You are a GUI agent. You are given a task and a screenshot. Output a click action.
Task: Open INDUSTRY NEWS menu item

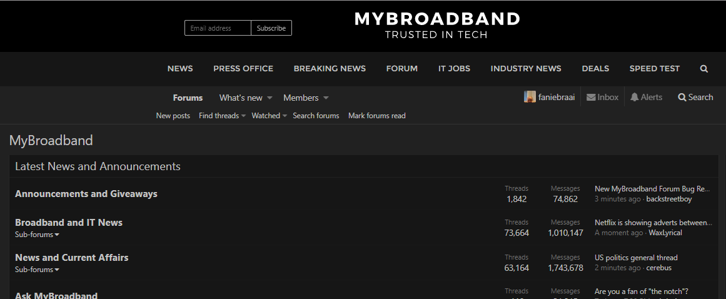click(x=526, y=69)
